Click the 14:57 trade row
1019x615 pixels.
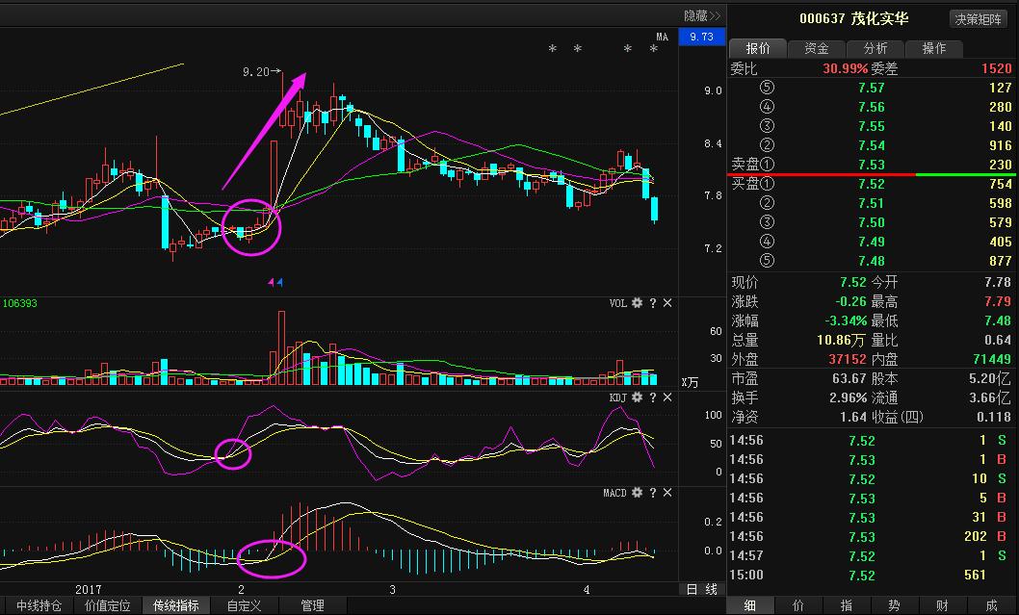coord(871,556)
